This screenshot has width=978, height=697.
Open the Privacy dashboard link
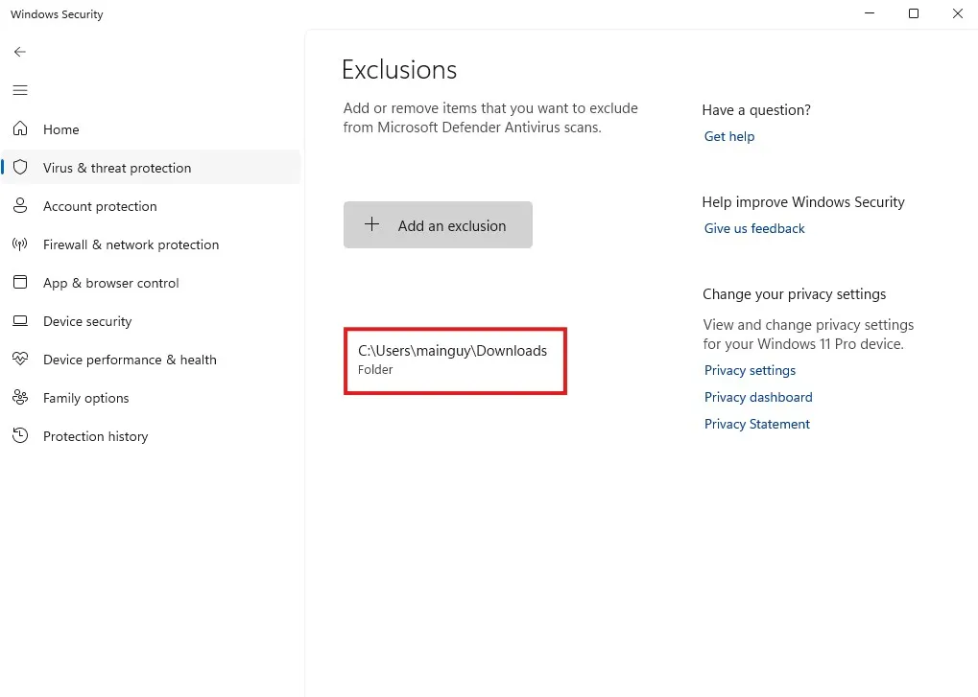click(x=758, y=397)
